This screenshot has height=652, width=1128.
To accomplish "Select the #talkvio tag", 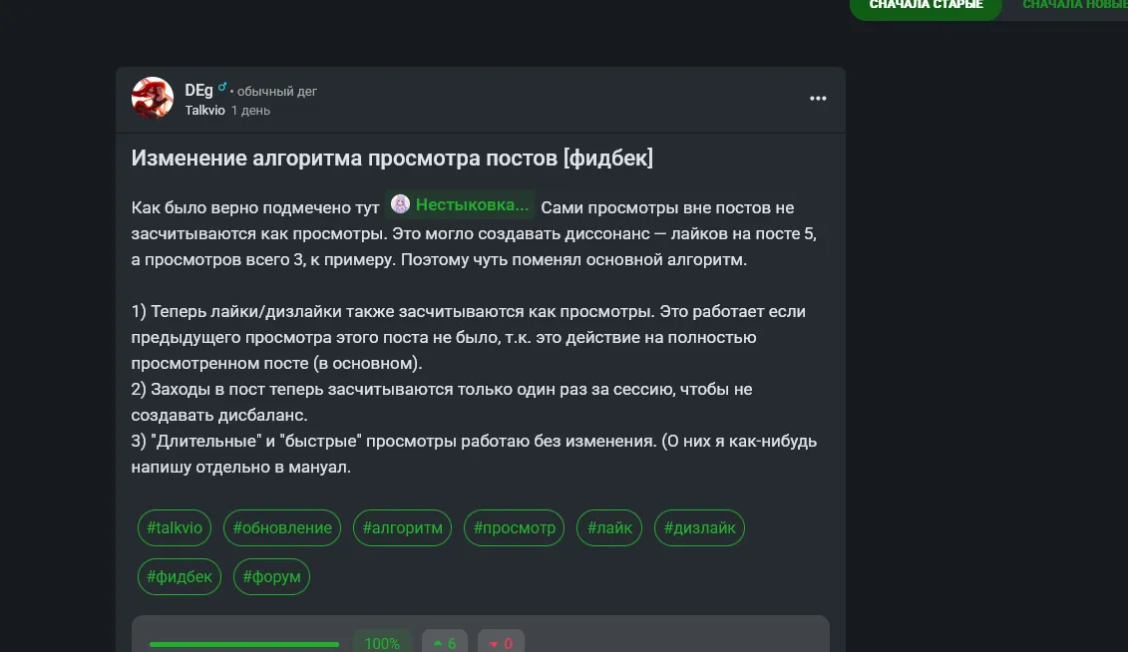I will pos(175,527).
